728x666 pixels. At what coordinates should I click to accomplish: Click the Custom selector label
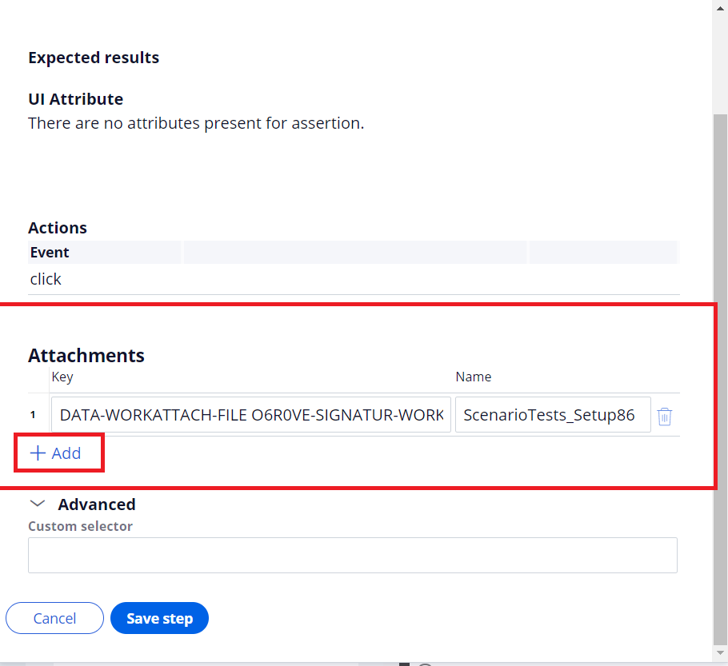80,526
